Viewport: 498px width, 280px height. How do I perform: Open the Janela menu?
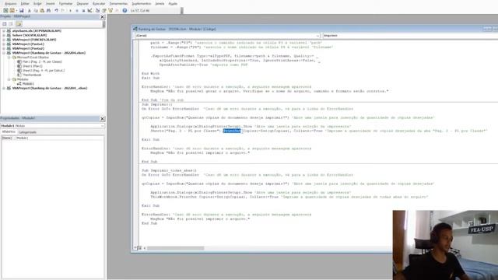pyautogui.click(x=160, y=3)
